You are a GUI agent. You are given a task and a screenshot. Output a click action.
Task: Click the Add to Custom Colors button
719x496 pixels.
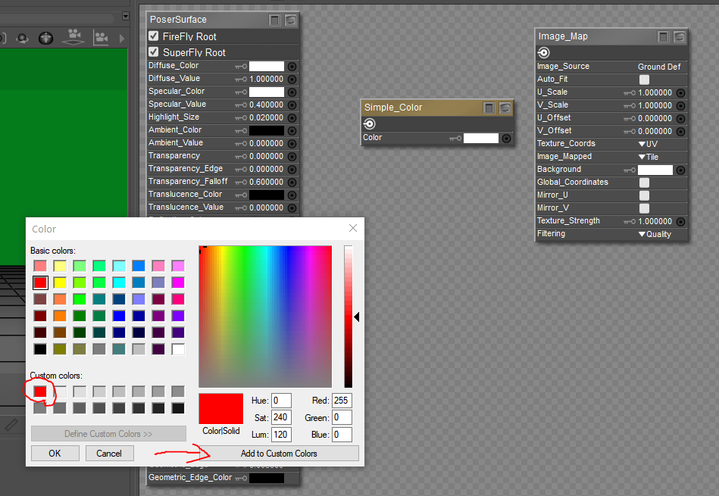click(x=279, y=453)
